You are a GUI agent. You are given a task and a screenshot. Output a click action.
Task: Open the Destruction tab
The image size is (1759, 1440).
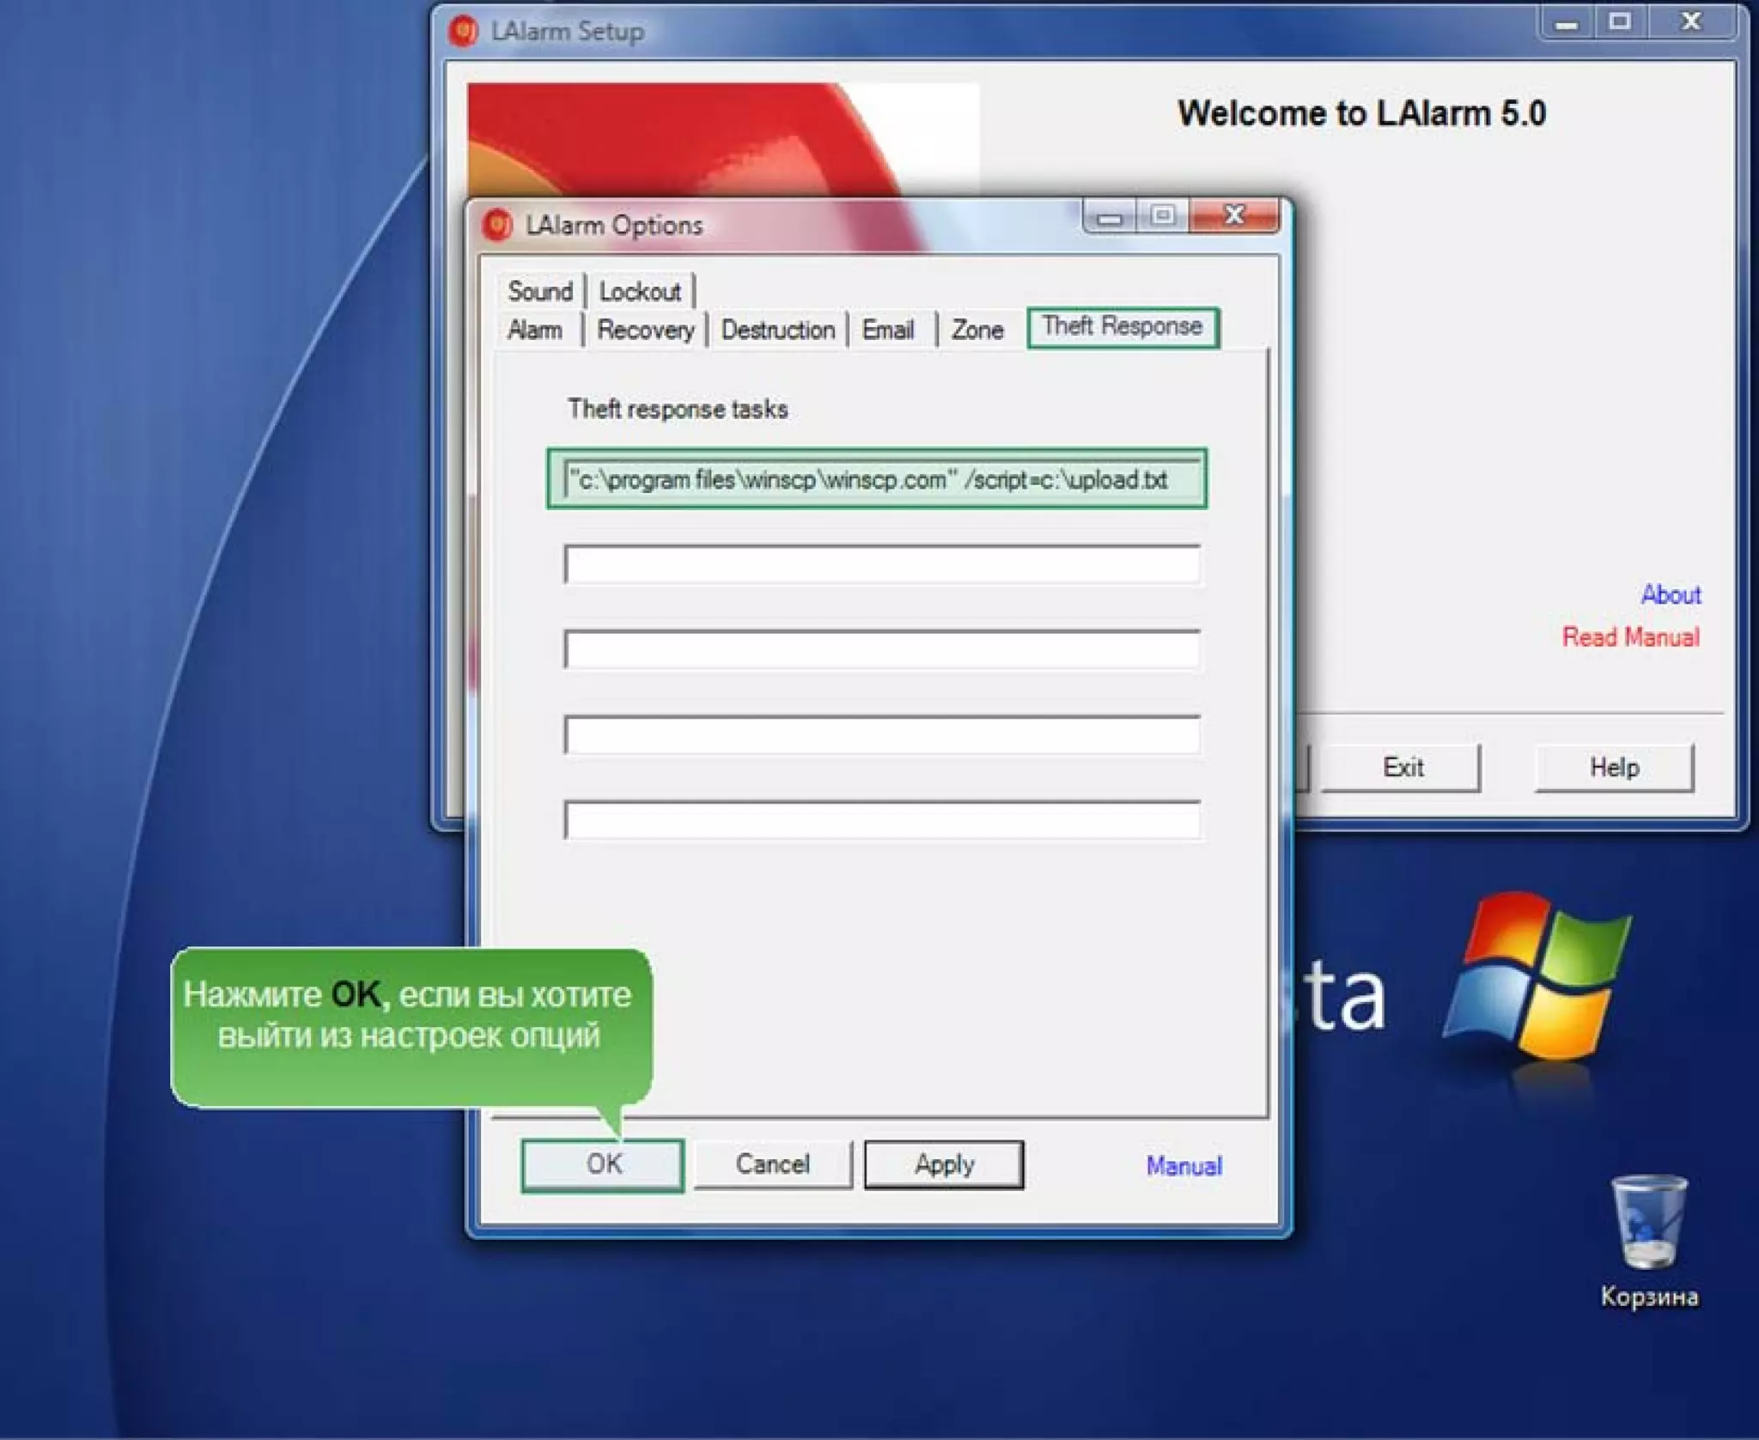point(777,330)
